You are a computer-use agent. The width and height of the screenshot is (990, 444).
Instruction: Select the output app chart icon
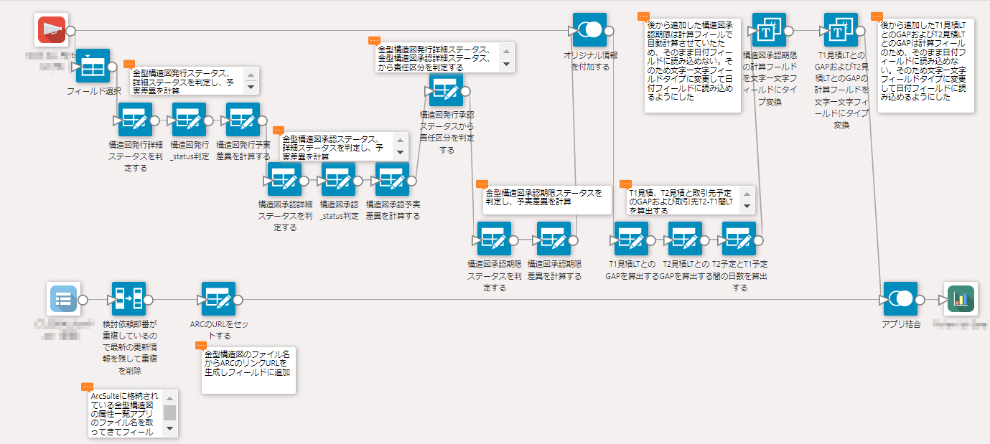tap(961, 300)
